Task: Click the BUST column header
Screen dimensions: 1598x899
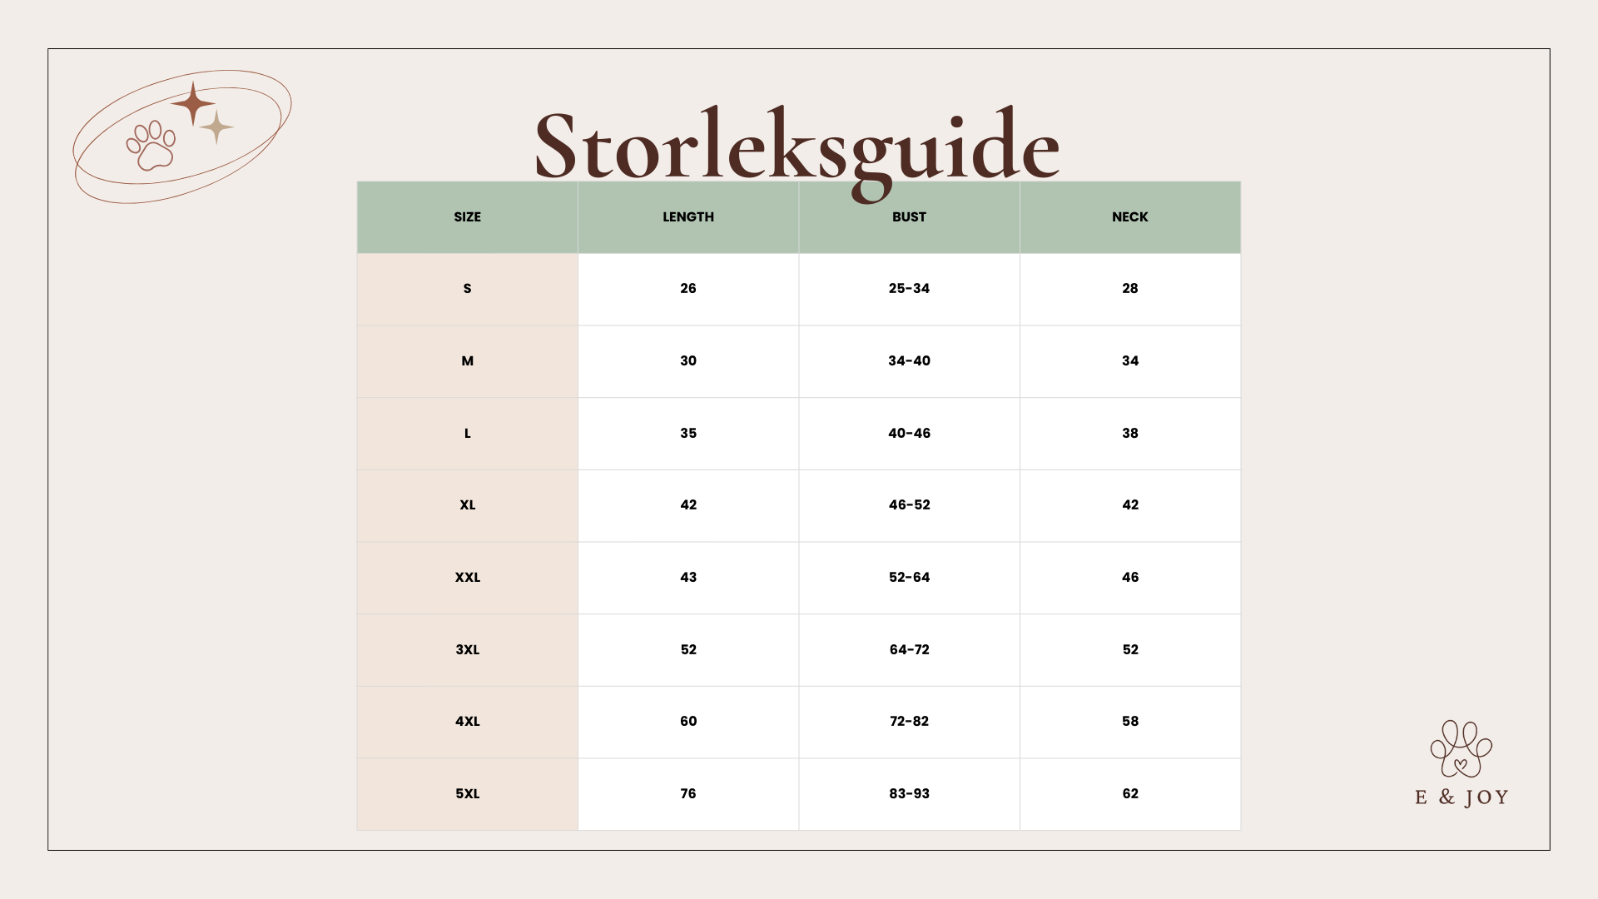Action: coord(909,217)
